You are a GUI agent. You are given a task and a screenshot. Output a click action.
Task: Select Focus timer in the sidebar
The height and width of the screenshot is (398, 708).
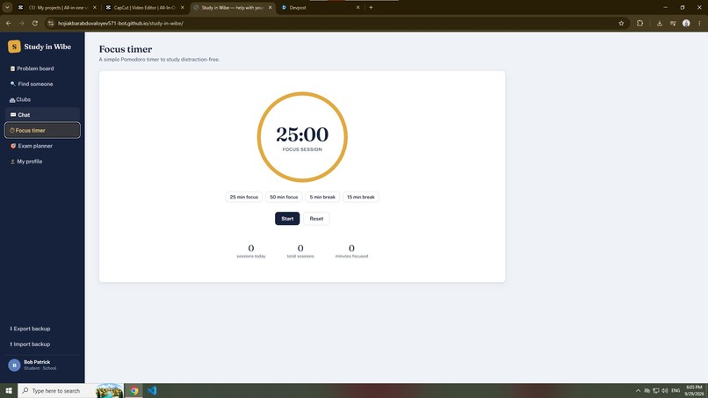pos(42,130)
